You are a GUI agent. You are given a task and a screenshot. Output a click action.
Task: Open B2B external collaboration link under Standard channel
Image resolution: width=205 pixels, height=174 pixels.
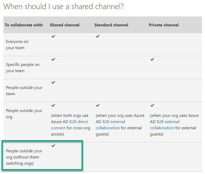[110, 125]
